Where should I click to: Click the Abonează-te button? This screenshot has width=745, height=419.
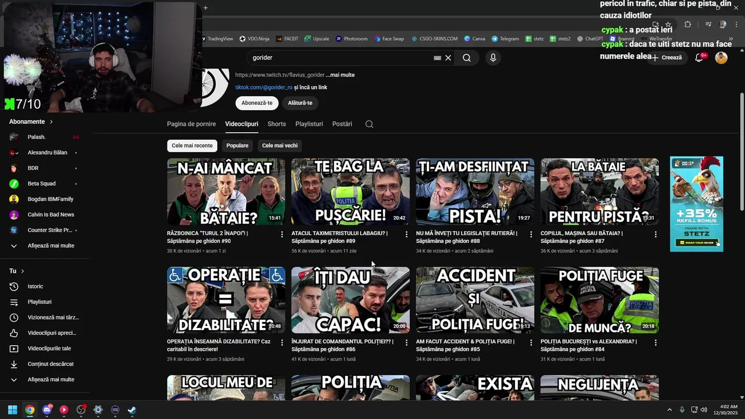pyautogui.click(x=257, y=103)
